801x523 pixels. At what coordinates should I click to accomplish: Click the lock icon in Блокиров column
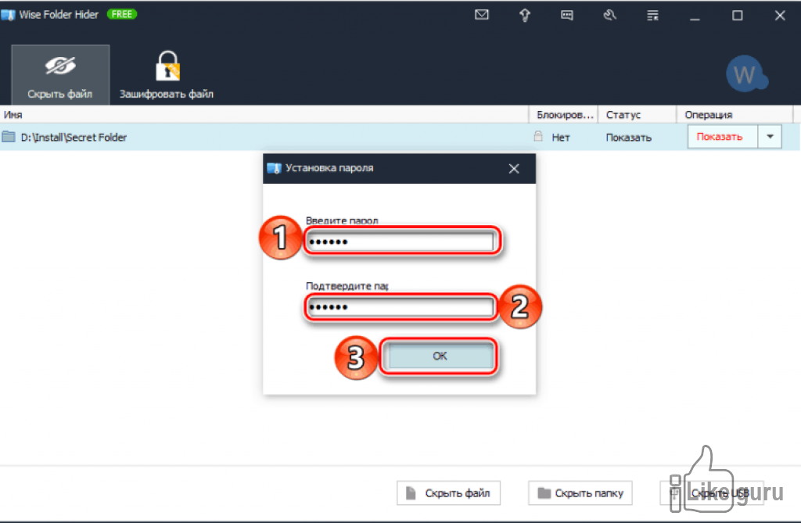click(x=538, y=136)
